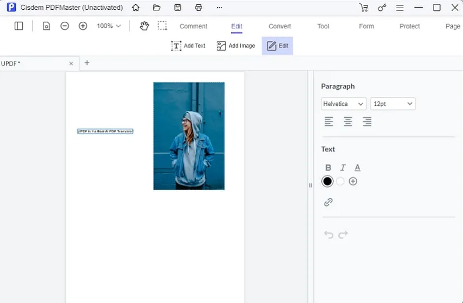The width and height of the screenshot is (463, 303).
Task: Click the Add Text button
Action: coord(188,46)
